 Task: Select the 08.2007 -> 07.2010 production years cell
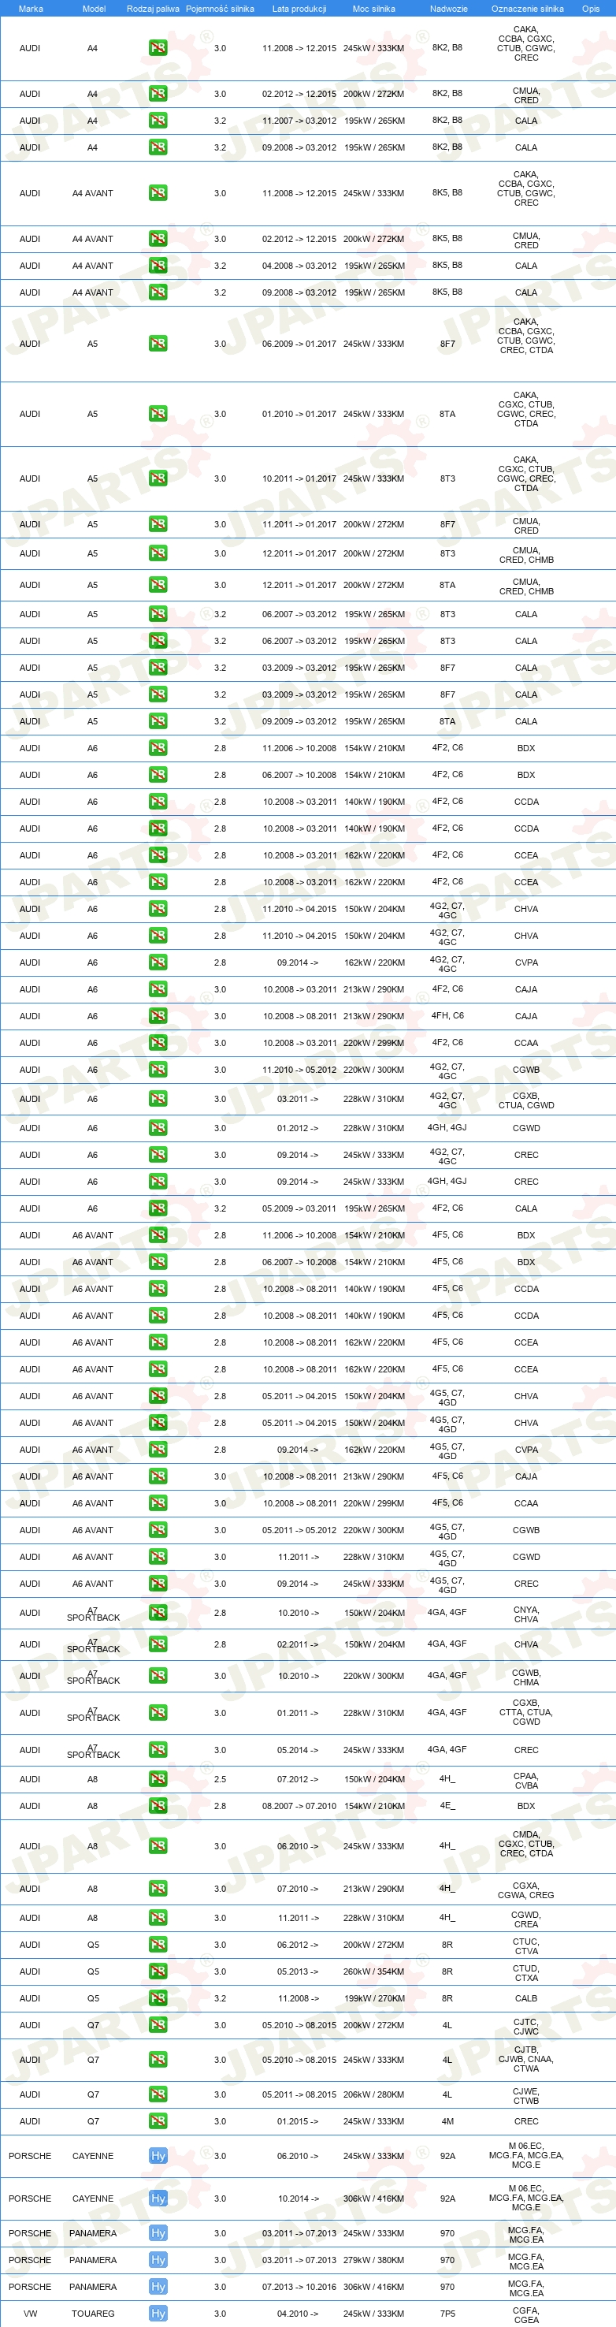point(299,1807)
